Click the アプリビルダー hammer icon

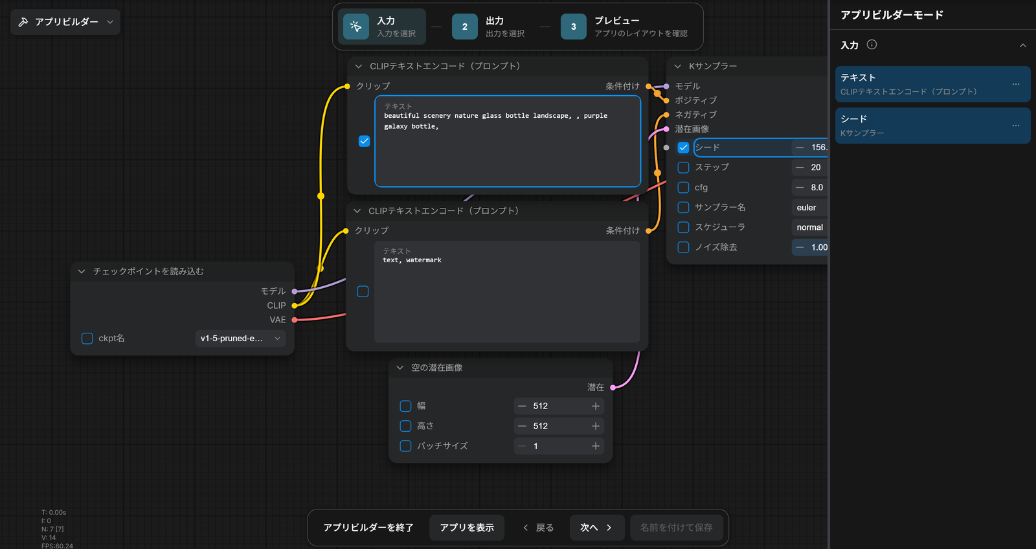(23, 22)
